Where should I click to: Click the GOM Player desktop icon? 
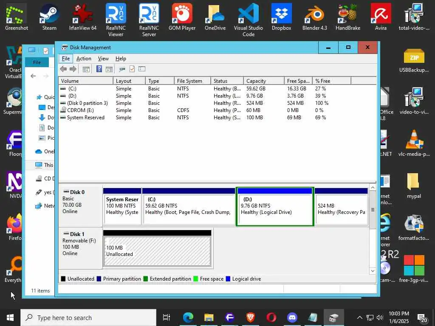tap(182, 17)
